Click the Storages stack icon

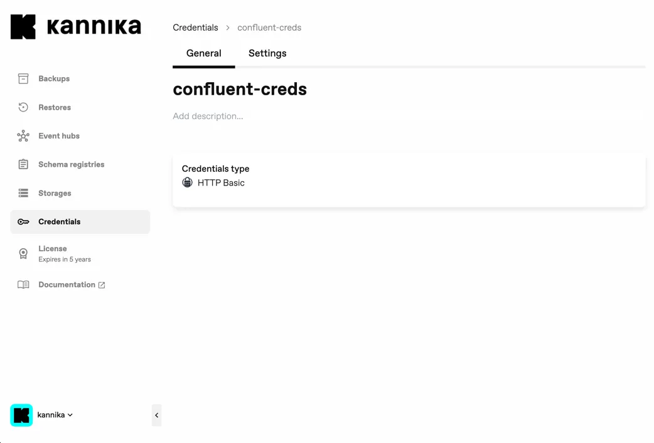coord(23,193)
